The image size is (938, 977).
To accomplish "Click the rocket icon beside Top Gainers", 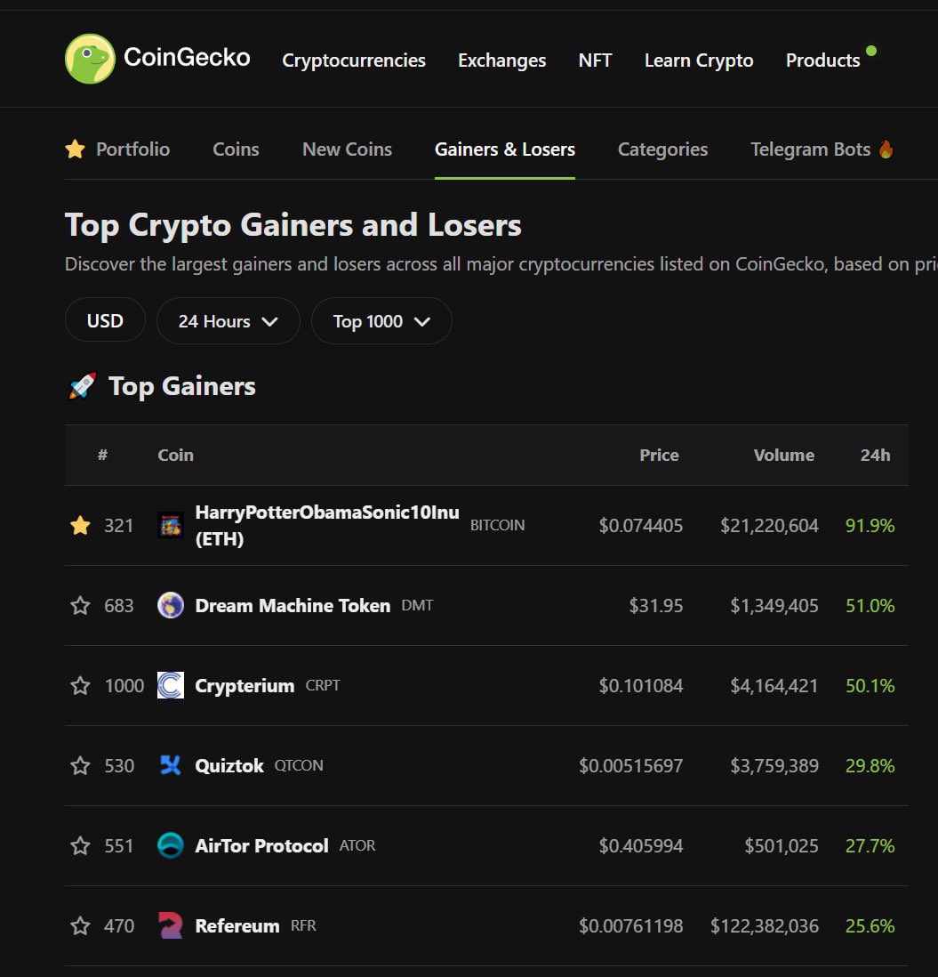I will [82, 385].
